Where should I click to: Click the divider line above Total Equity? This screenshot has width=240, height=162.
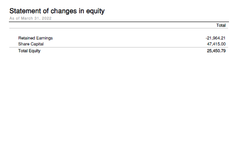coord(119,47)
